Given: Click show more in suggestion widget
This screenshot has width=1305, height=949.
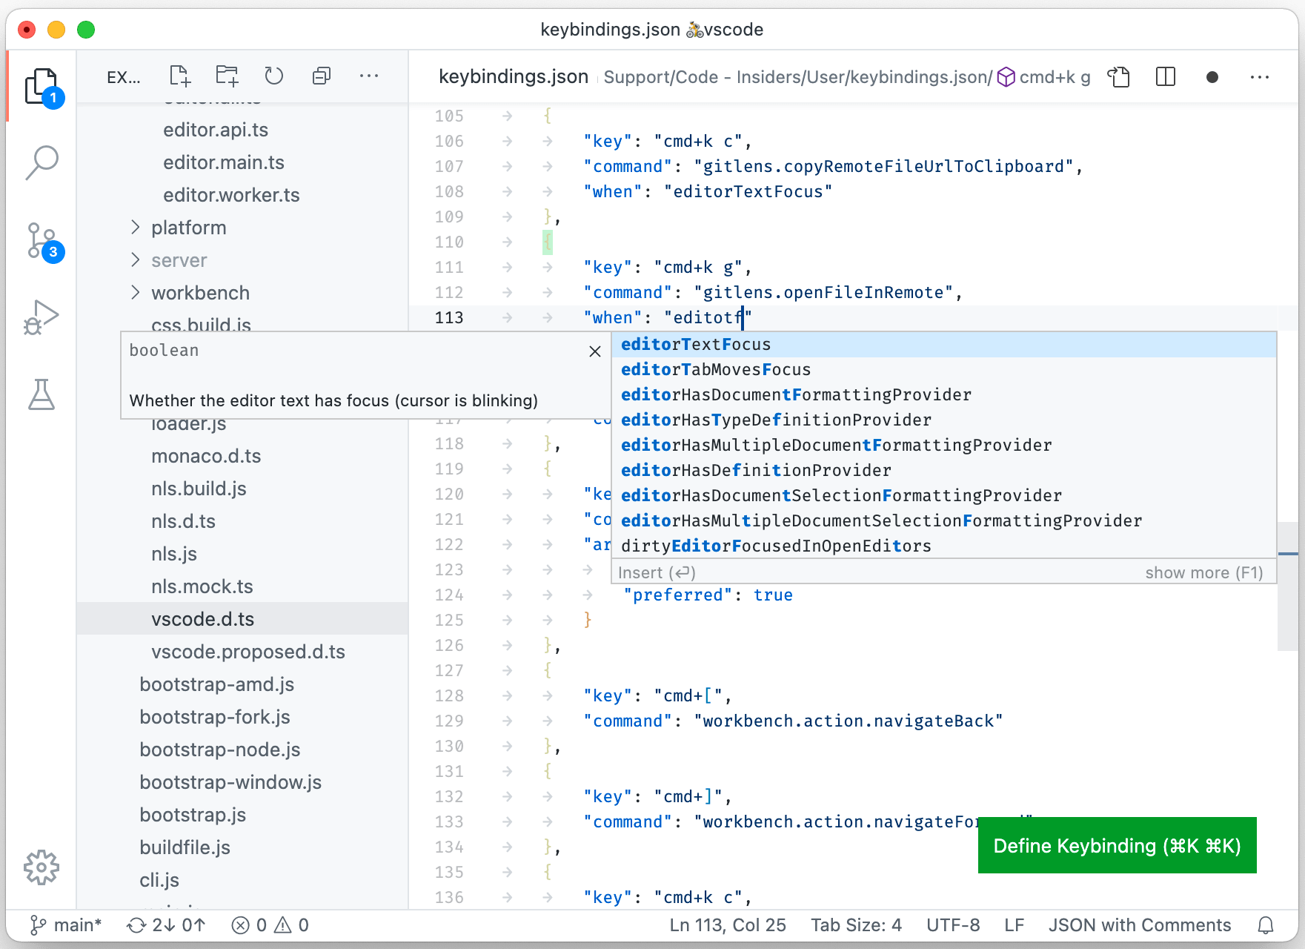Looking at the screenshot, I should click(1204, 572).
